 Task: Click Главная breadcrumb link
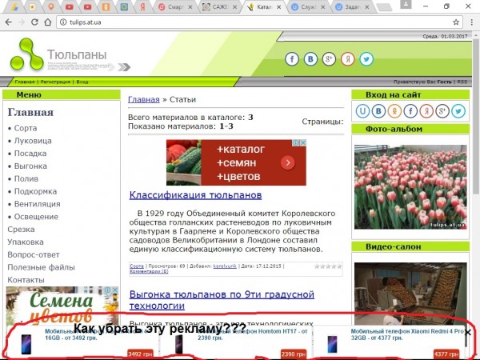143,99
